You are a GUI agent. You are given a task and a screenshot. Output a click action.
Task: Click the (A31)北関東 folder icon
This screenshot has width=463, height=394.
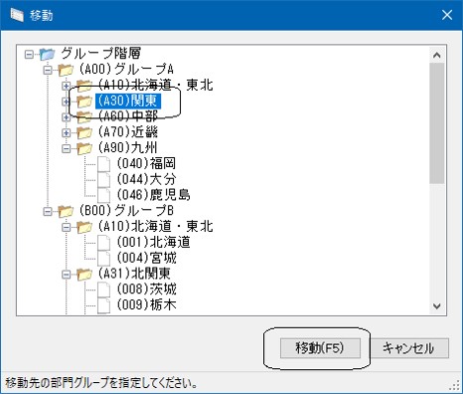(84, 275)
